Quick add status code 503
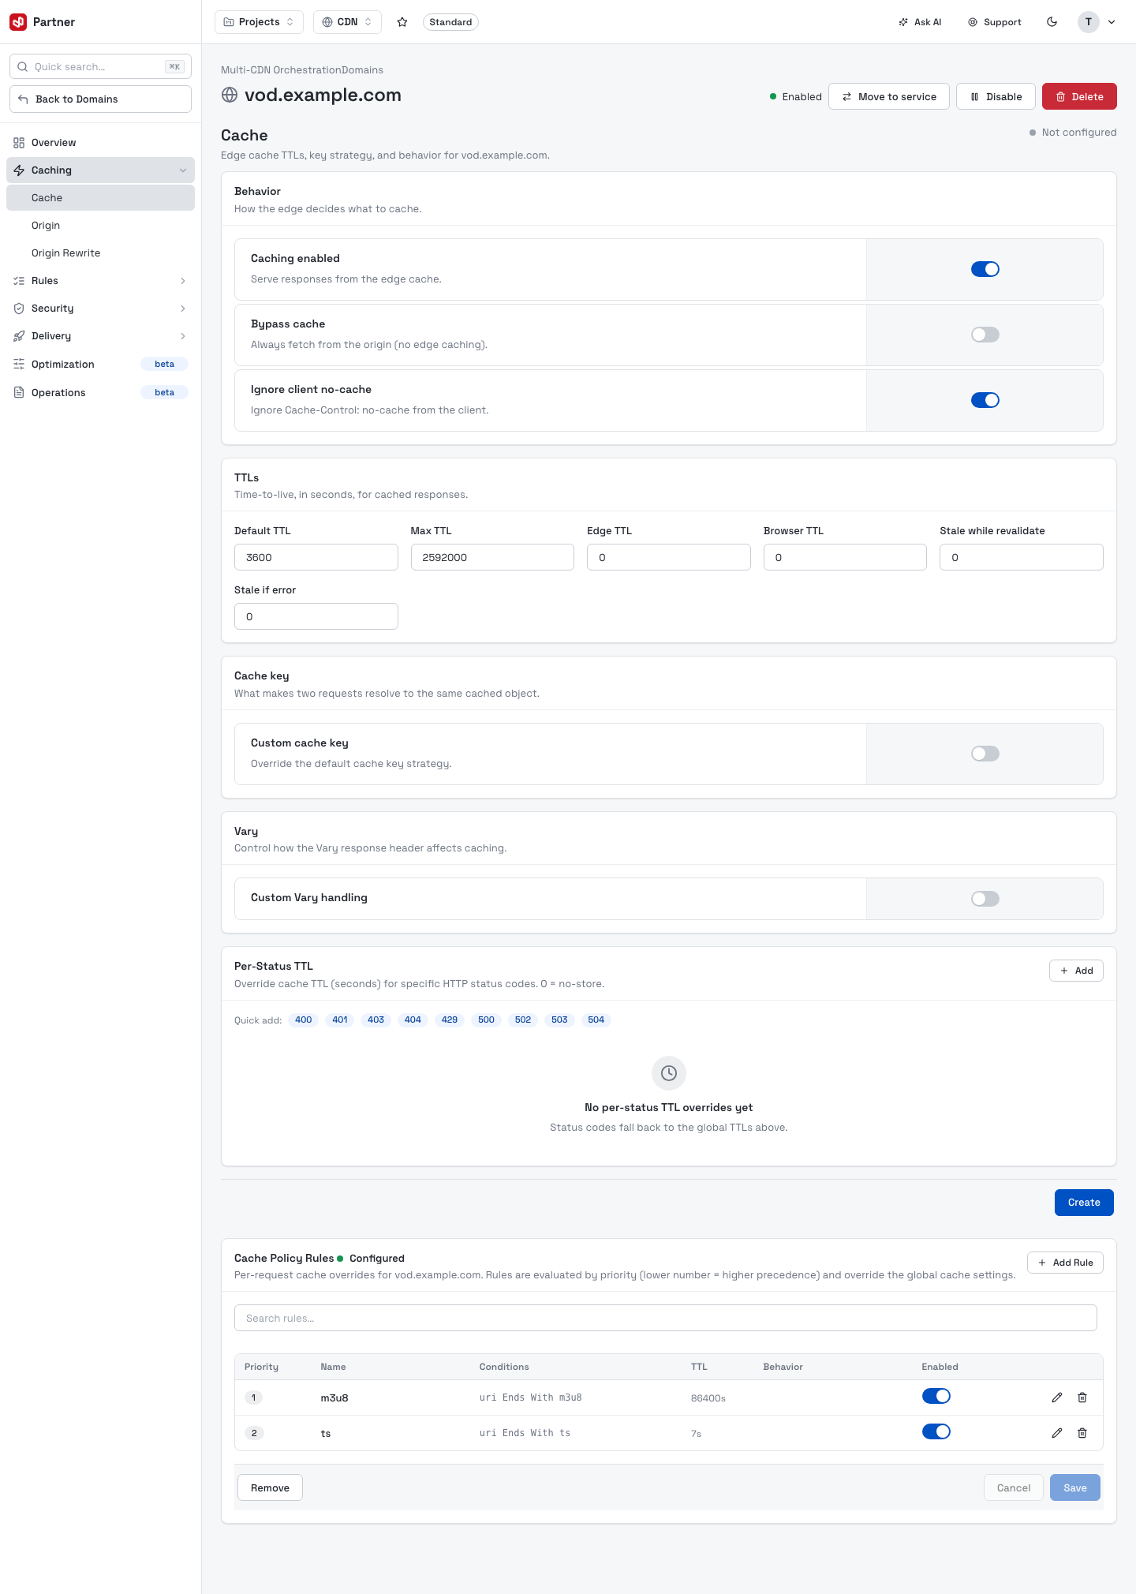Screen dimensions: 1136x1594 point(559,1020)
